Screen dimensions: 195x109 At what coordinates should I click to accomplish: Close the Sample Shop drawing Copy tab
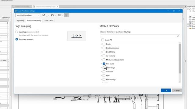[x=58, y=6]
